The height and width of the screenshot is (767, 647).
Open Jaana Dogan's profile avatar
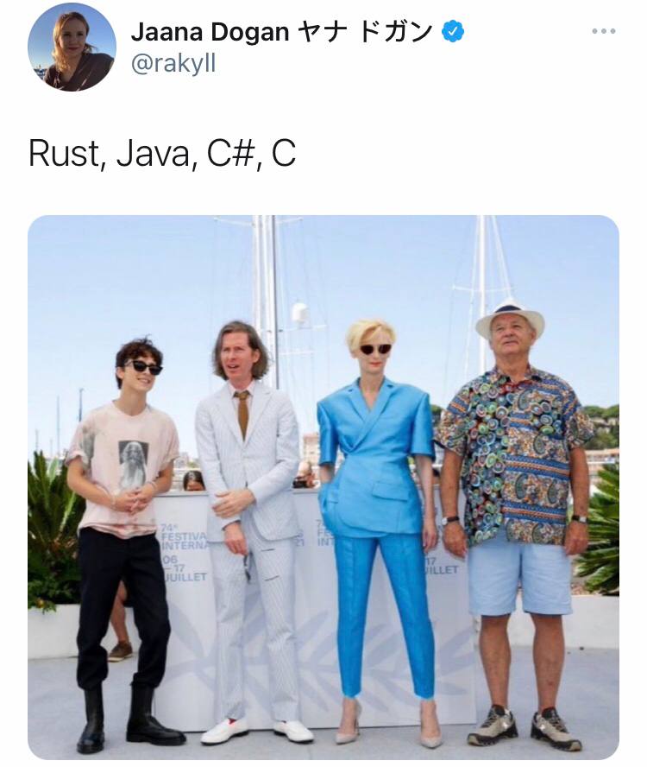click(72, 47)
